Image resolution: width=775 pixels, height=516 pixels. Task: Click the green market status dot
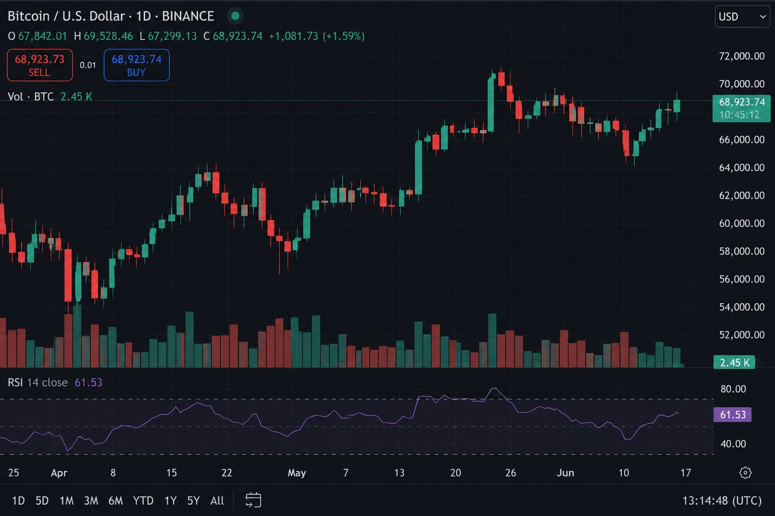point(235,16)
